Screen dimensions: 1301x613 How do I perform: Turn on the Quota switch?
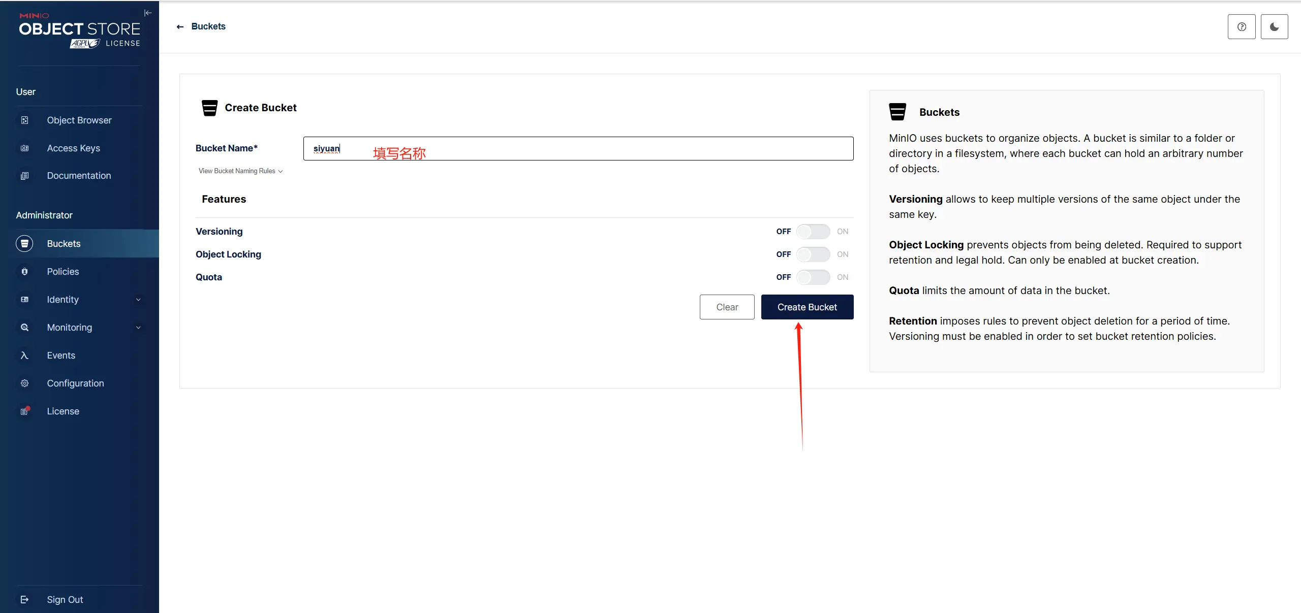coord(813,277)
